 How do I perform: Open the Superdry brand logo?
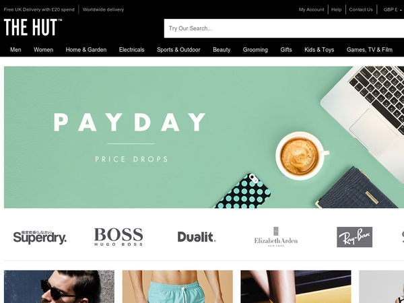(40, 237)
